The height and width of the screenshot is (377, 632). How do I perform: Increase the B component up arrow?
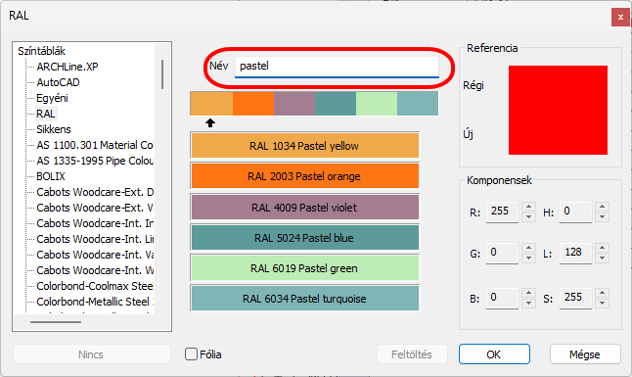pos(528,293)
